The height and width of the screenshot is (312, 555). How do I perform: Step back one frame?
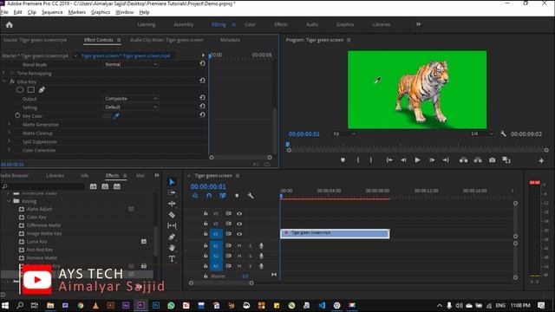coord(403,160)
